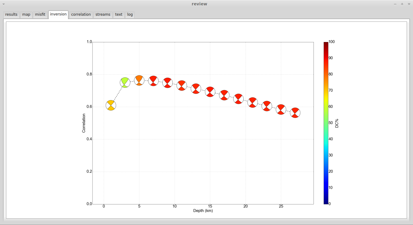Click the 0.4 tick on Correlation axis
The width and height of the screenshot is (413, 225).
89,139
